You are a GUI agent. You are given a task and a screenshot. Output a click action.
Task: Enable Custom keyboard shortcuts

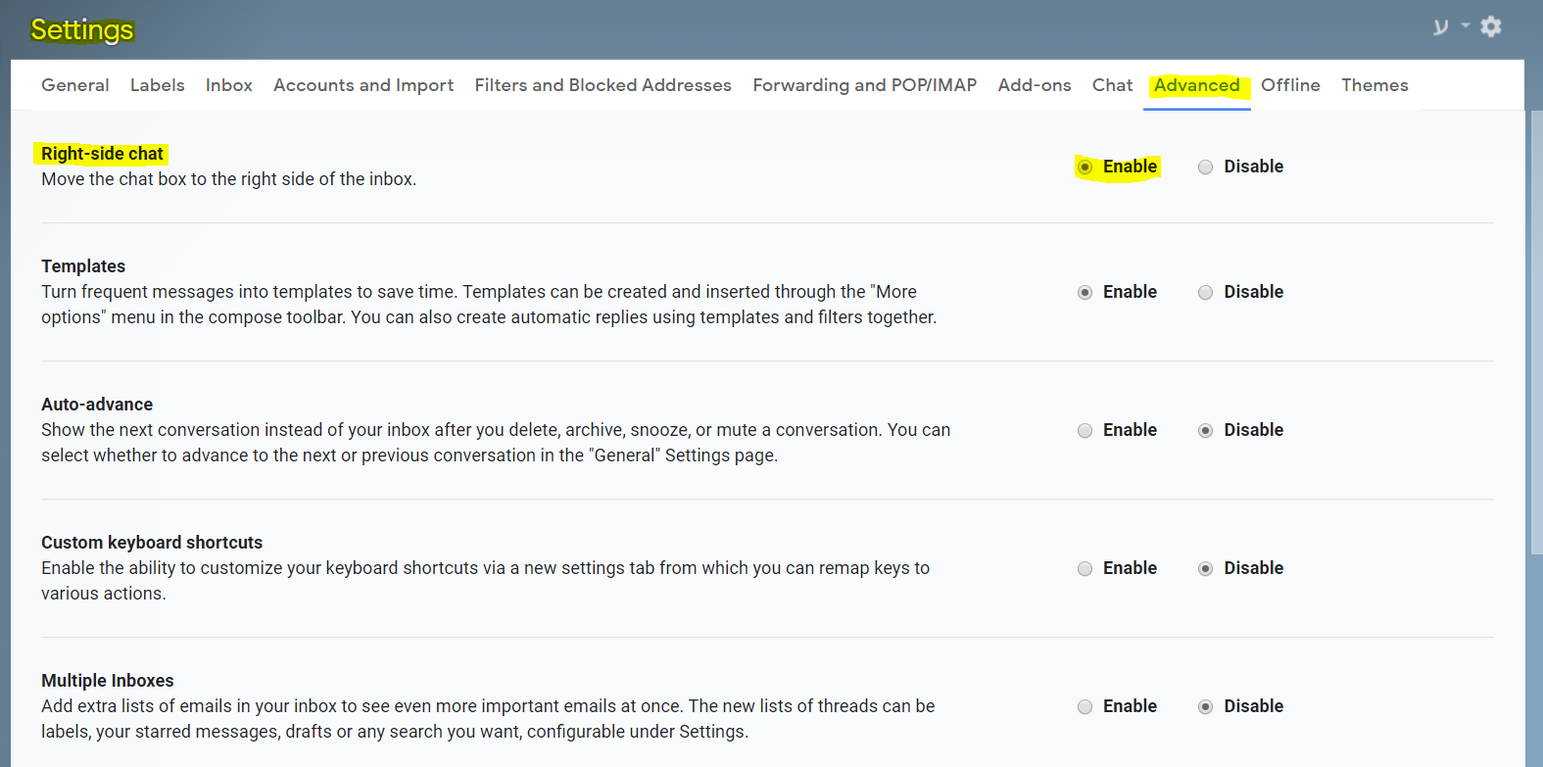tap(1085, 569)
